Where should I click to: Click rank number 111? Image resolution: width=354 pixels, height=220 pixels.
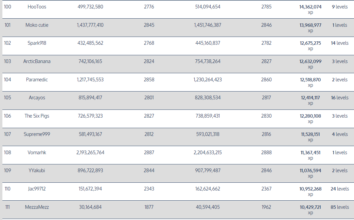[x=7, y=207]
